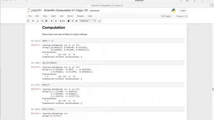Click the Jupyter logo
The width and height of the screenshot is (214, 120).
point(34,10)
